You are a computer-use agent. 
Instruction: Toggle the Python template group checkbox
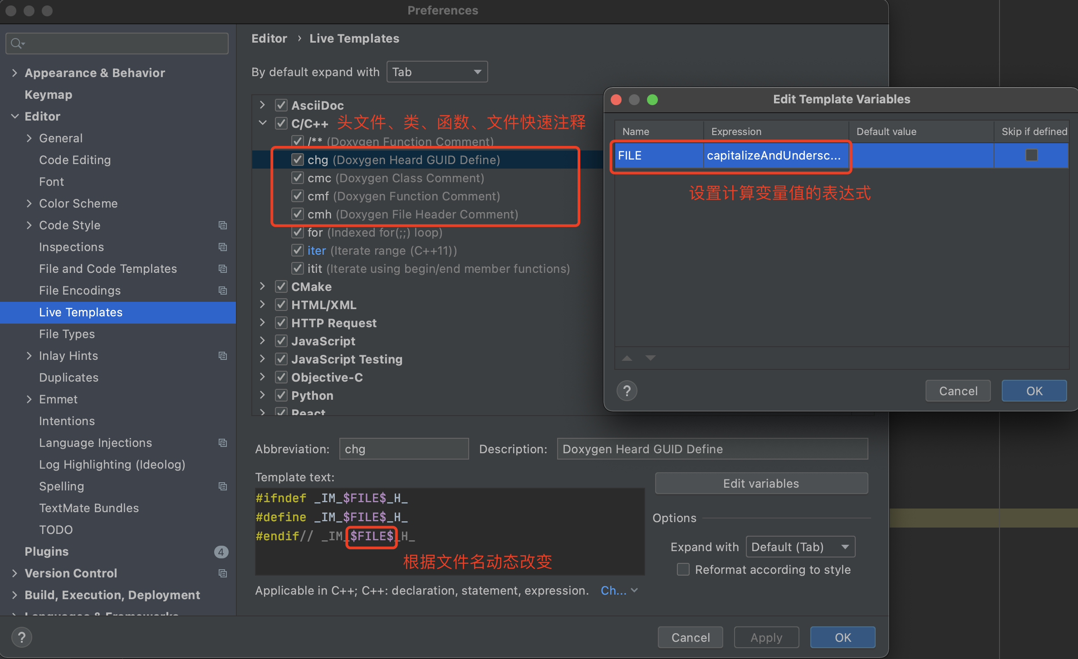click(281, 395)
